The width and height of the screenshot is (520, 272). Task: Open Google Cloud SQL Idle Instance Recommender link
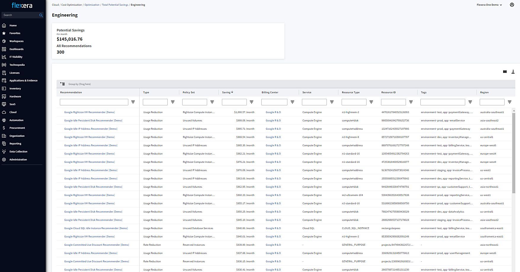[96, 228]
